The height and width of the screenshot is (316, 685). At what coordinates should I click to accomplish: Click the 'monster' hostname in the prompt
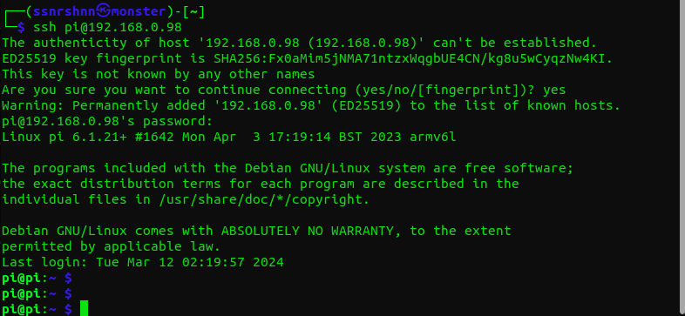pos(138,11)
